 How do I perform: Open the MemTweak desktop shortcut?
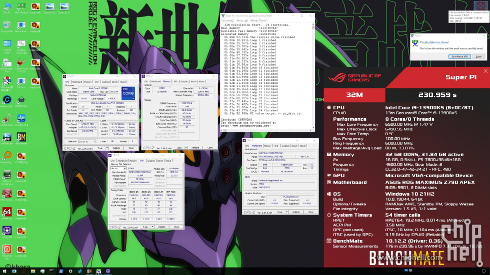7,195
